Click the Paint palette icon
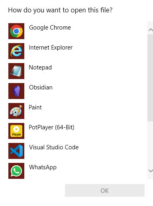153x206 pixels. coord(16,111)
